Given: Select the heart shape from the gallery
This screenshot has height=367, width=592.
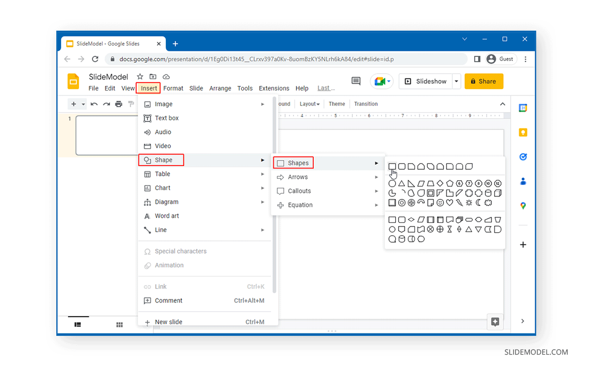Looking at the screenshot, I should tap(449, 202).
